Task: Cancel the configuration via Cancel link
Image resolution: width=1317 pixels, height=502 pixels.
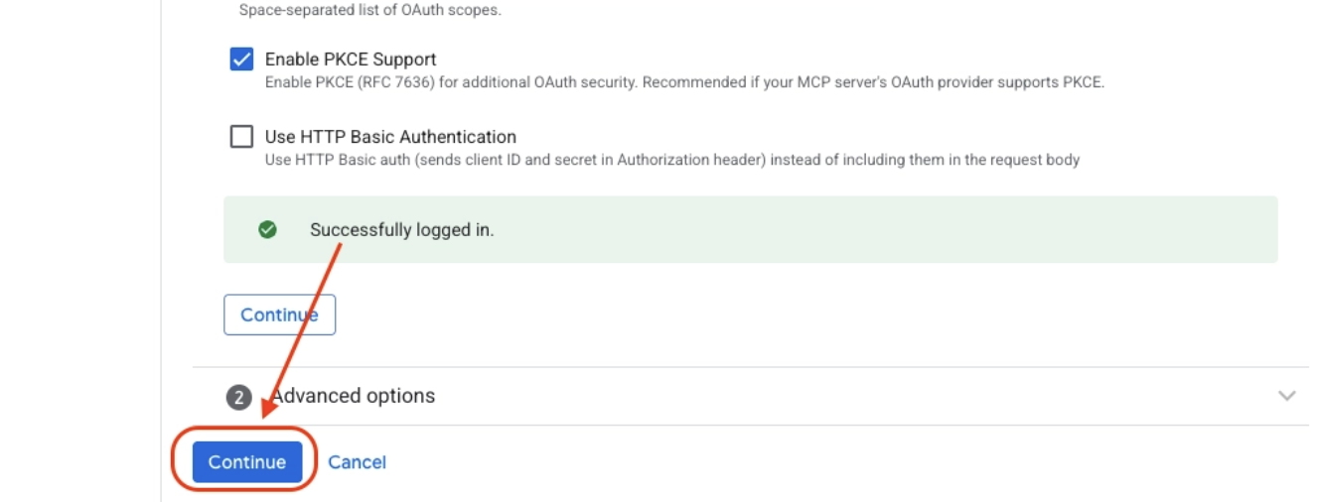Action: [x=357, y=461]
